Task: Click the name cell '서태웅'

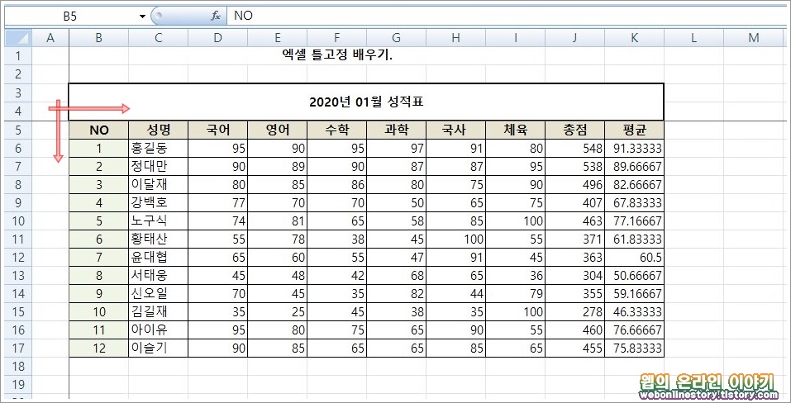Action: (159, 276)
